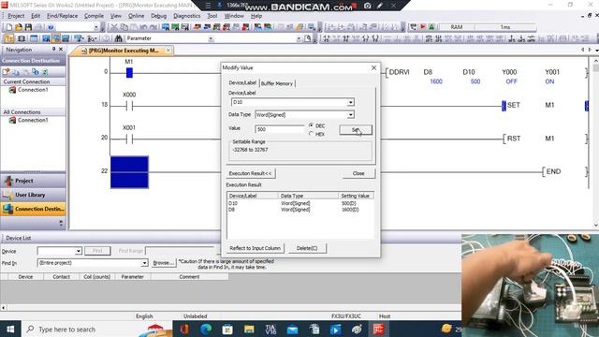Open File Explorer from the taskbar
Image resolution: width=599 pixels, height=337 pixels.
(249, 329)
